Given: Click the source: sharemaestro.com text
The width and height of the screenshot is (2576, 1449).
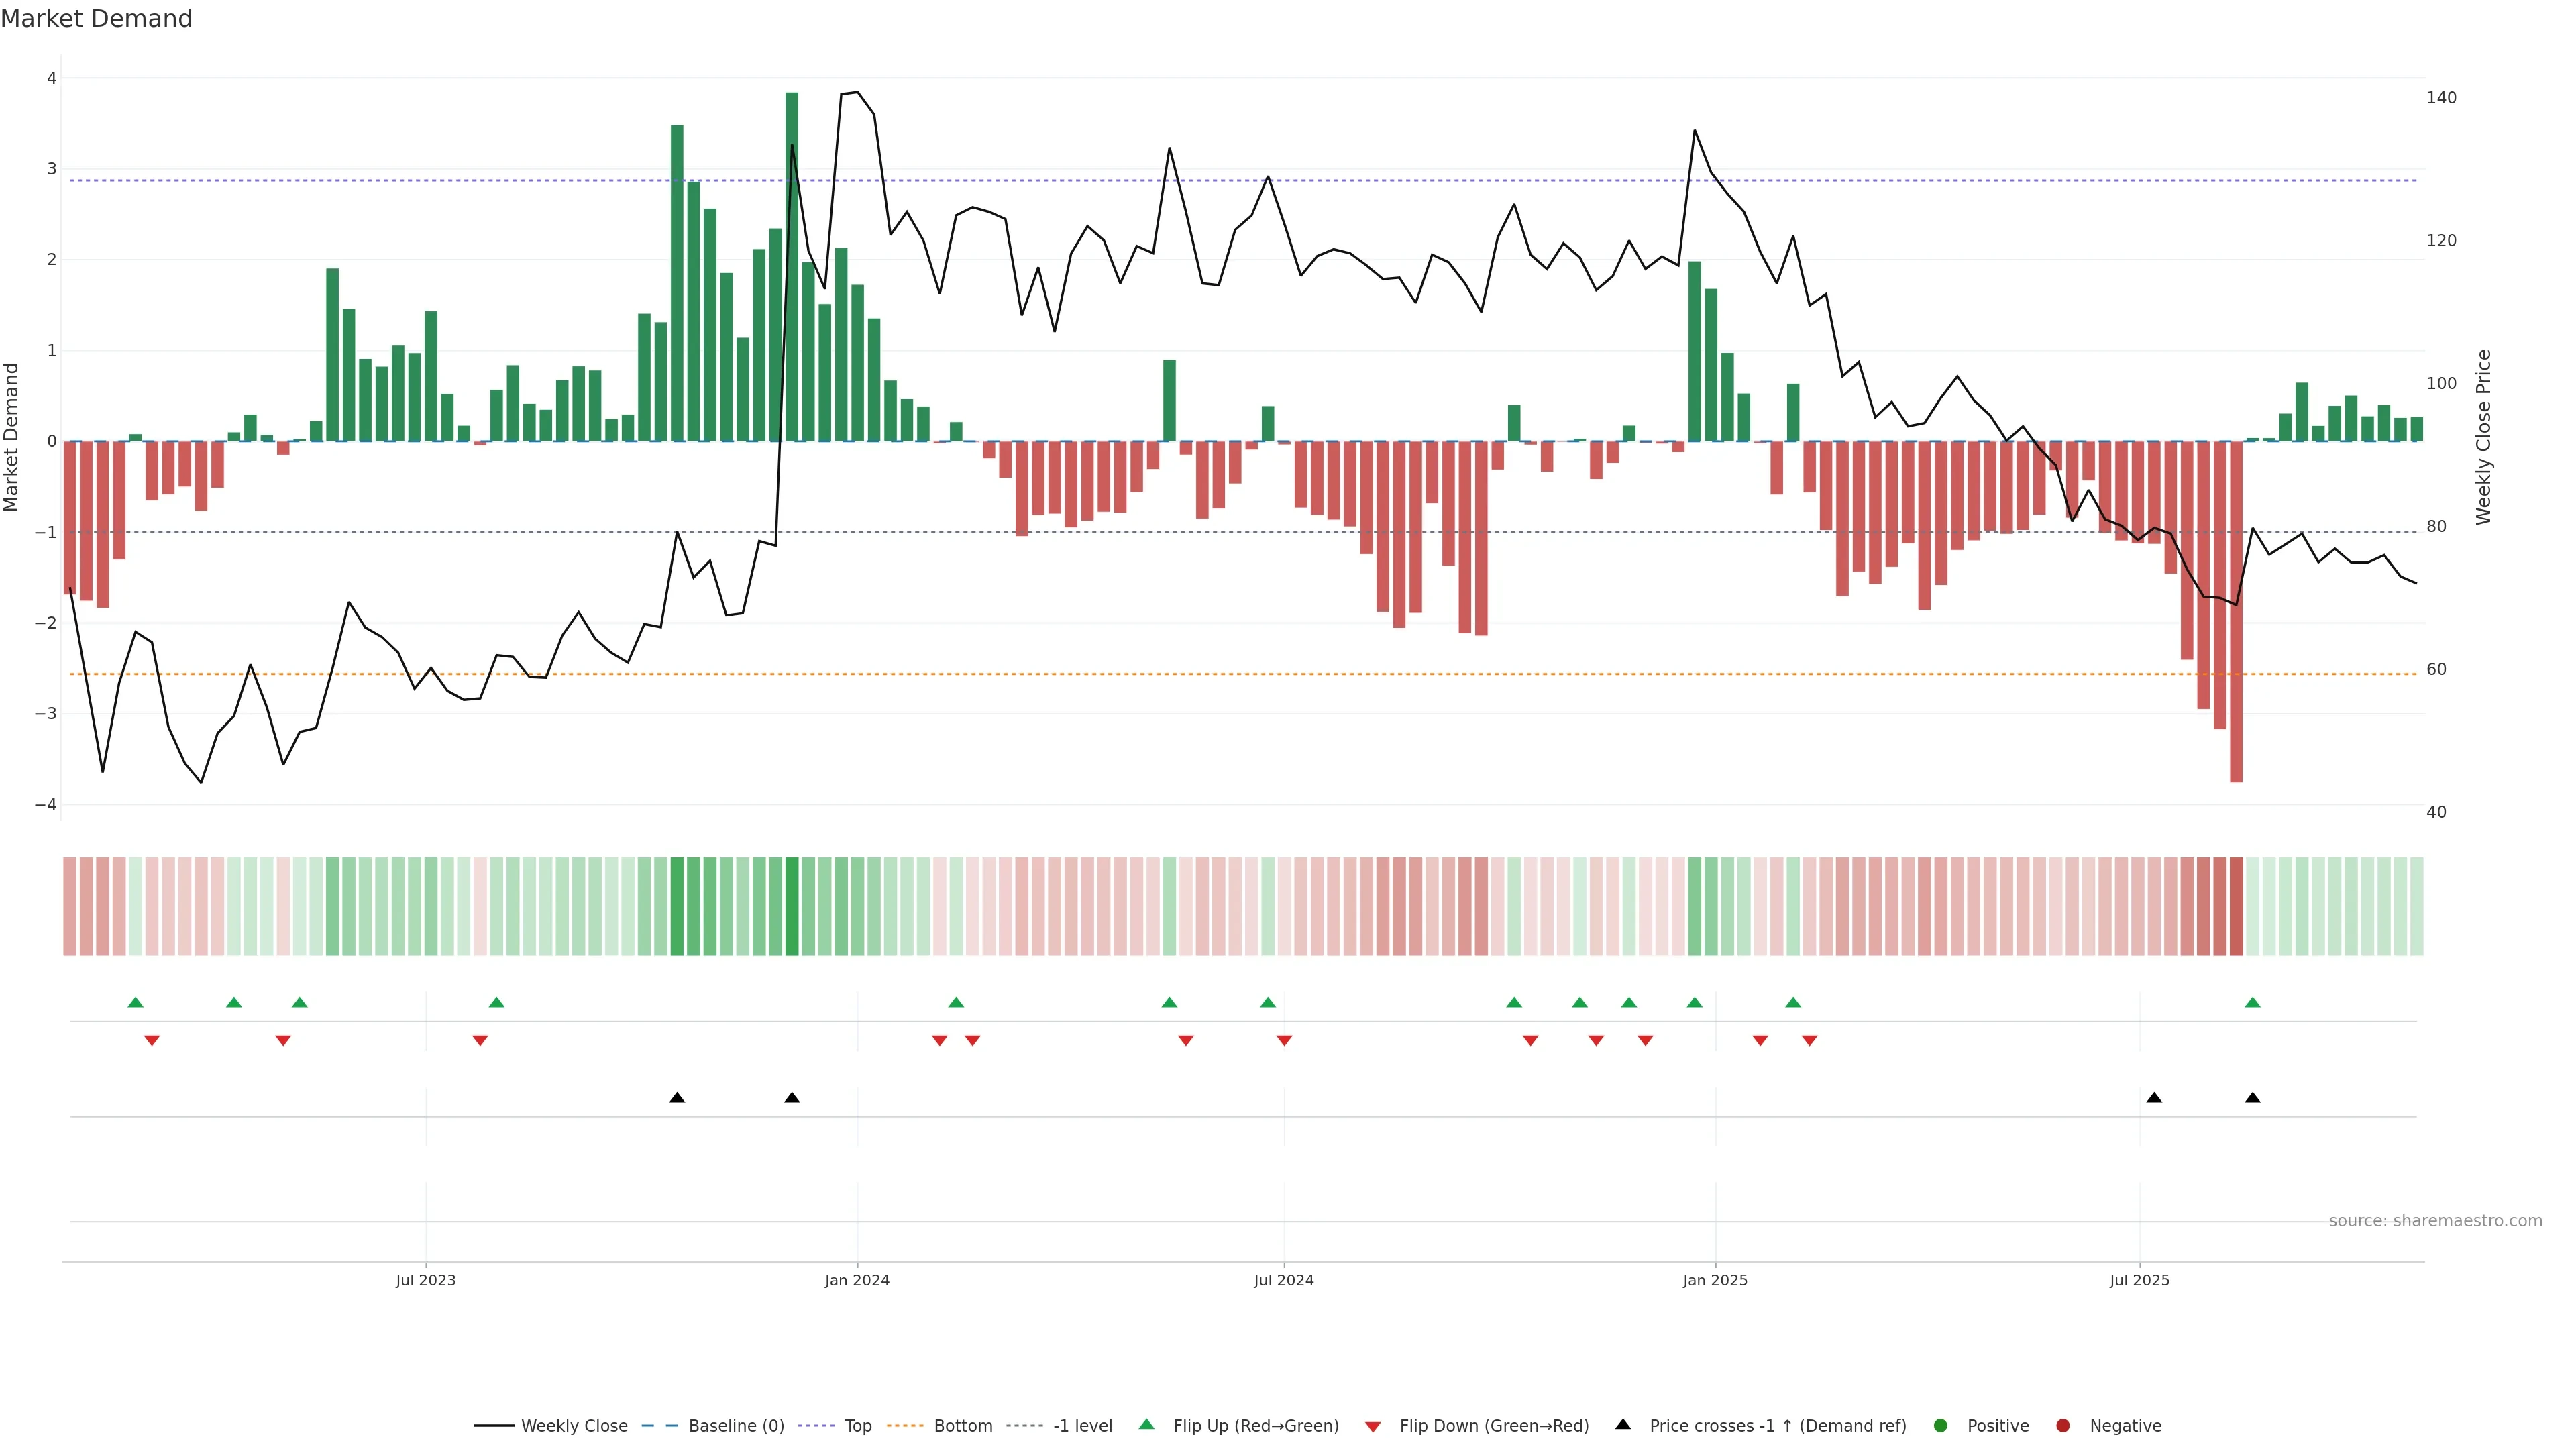Looking at the screenshot, I should pyautogui.click(x=2435, y=1220).
